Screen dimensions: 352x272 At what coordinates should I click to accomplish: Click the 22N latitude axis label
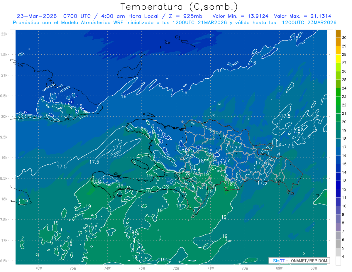pos(5,34)
